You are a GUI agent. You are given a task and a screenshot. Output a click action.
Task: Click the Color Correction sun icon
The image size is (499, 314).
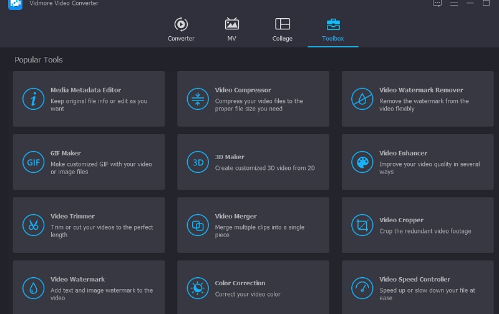198,288
